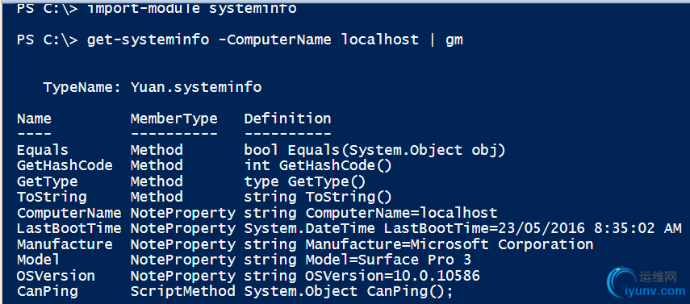This screenshot has width=690, height=304.
Task: Click the 'Manufacture' property name
Action: point(65,244)
